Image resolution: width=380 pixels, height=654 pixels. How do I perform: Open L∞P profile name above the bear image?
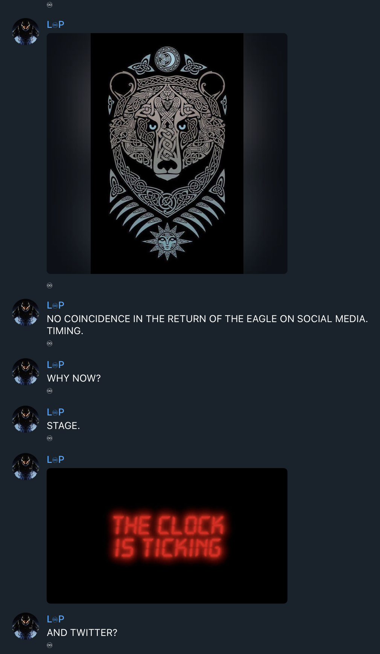[56, 25]
